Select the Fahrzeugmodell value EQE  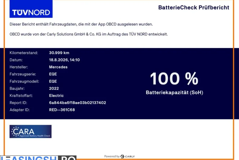(53, 81)
